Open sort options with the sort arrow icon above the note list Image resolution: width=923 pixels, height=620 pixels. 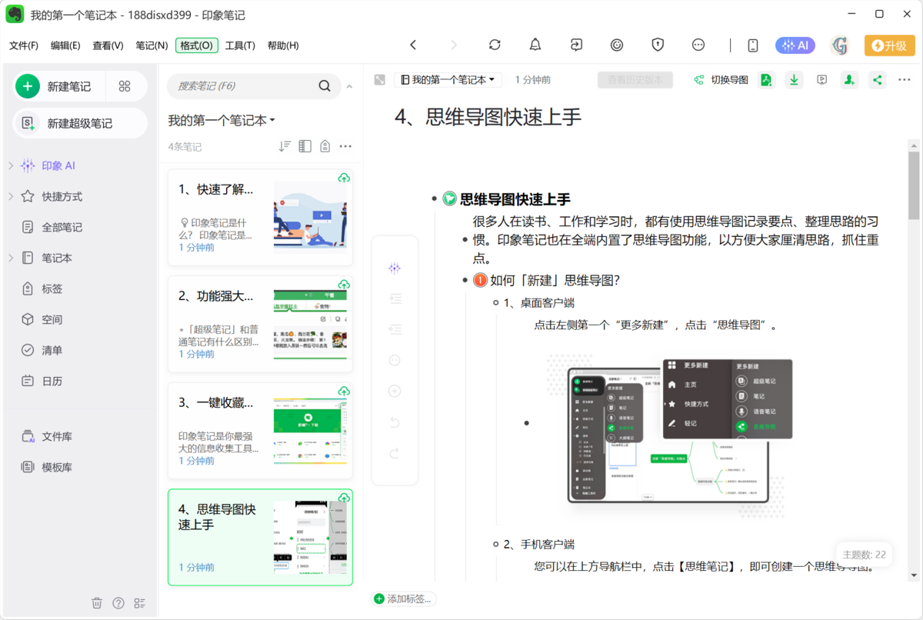click(x=285, y=145)
